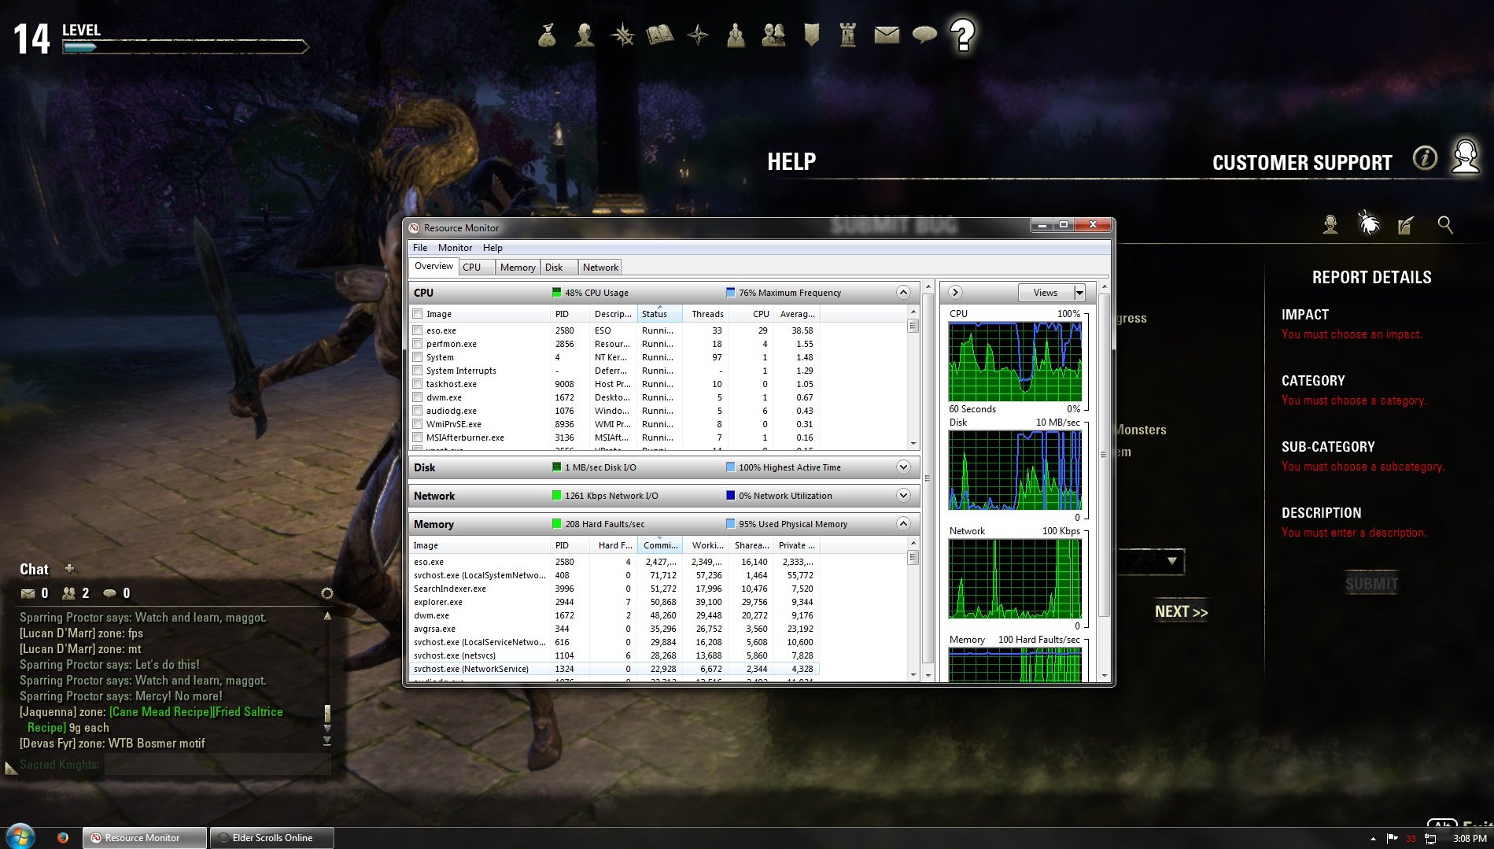Open the Inventory bag icon in game menu
The width and height of the screenshot is (1494, 849).
(548, 35)
